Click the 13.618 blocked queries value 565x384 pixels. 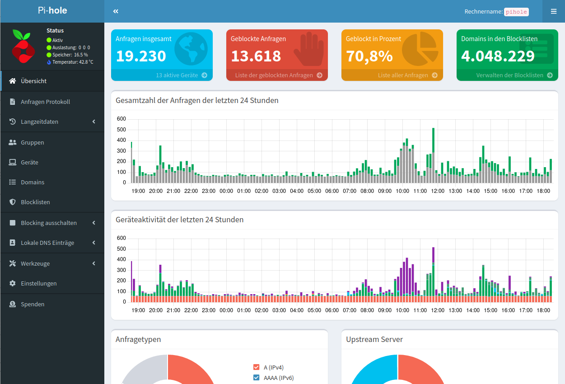point(256,56)
